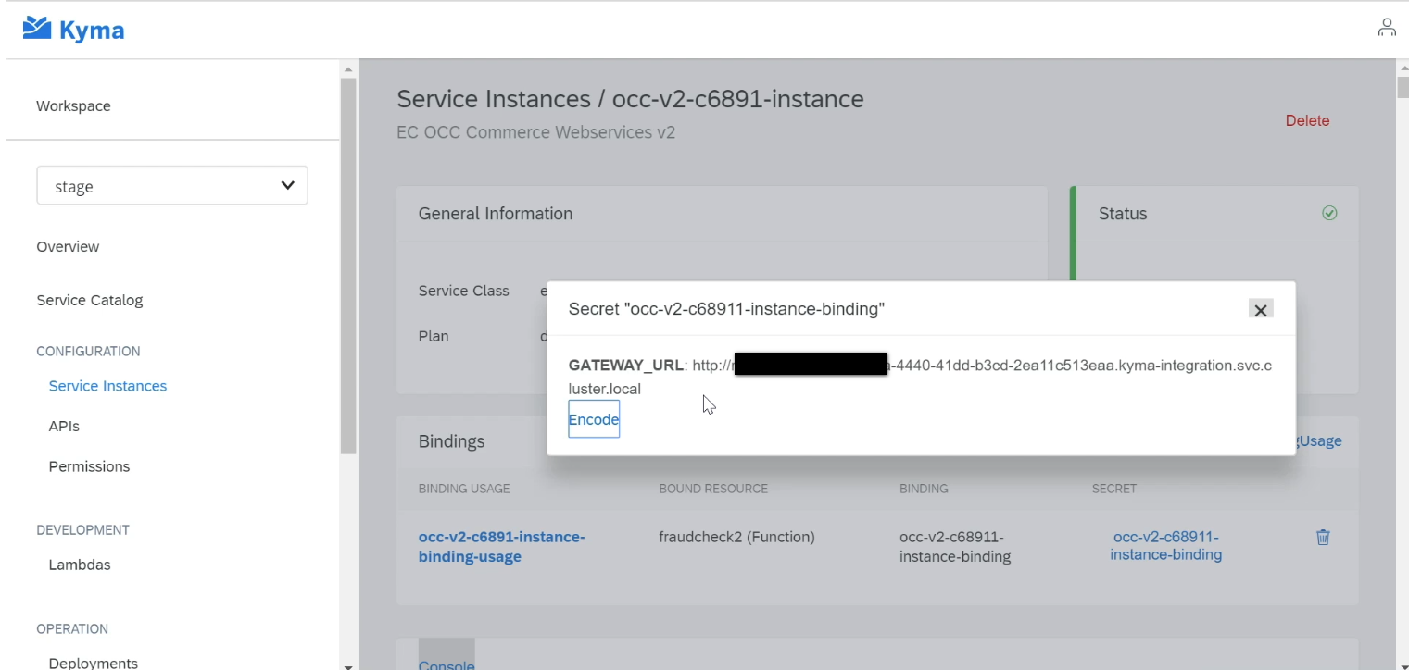Open Service Catalog in sidebar
The image size is (1409, 670).
[x=90, y=300]
